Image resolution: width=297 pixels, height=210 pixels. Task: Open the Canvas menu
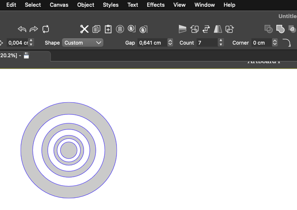(59, 5)
